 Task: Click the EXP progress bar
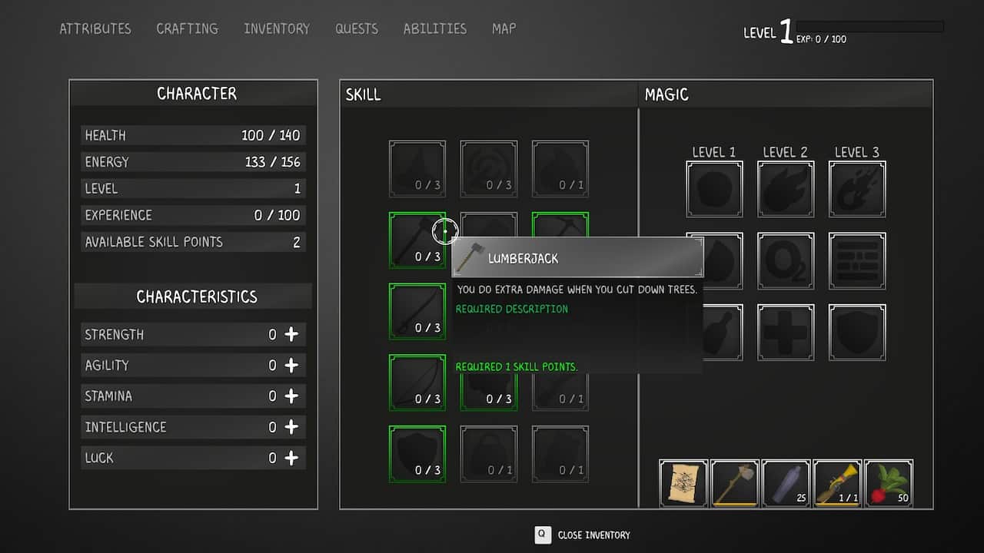click(x=869, y=26)
